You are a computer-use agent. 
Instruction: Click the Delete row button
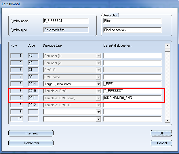31,143
